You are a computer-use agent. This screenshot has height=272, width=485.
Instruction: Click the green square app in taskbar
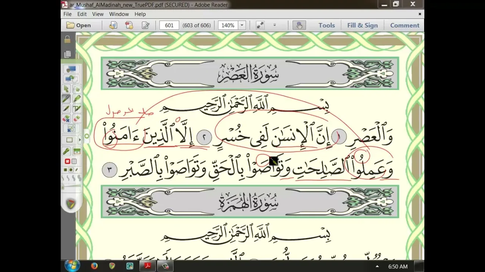tap(130, 266)
